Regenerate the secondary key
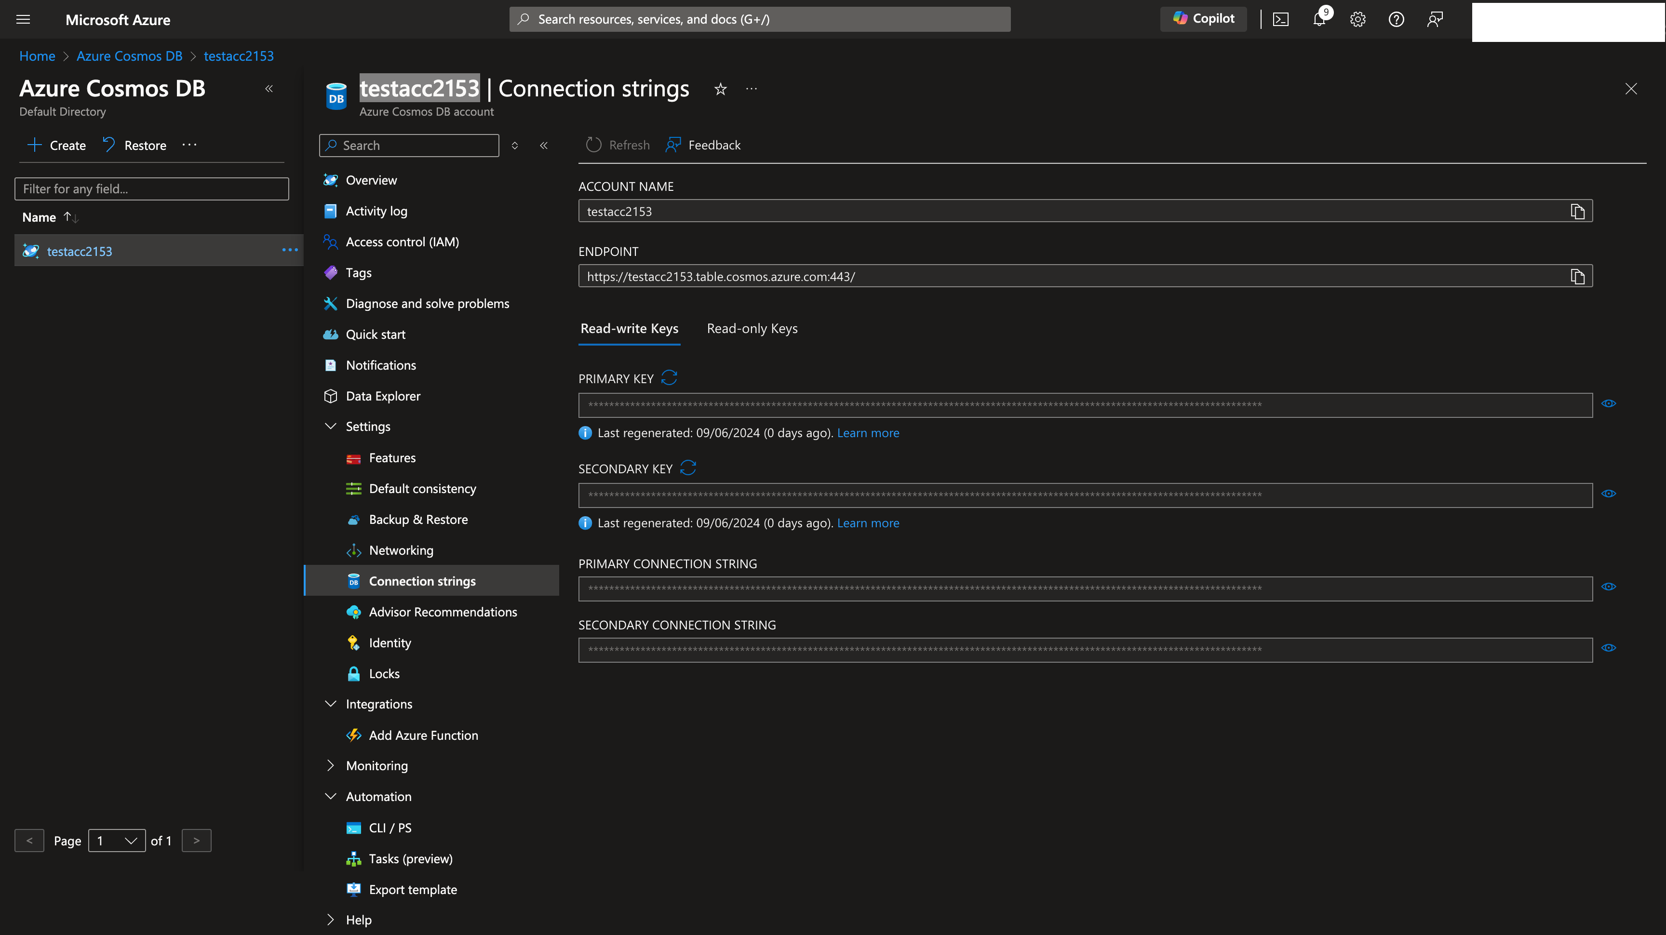The image size is (1666, 935). click(689, 467)
